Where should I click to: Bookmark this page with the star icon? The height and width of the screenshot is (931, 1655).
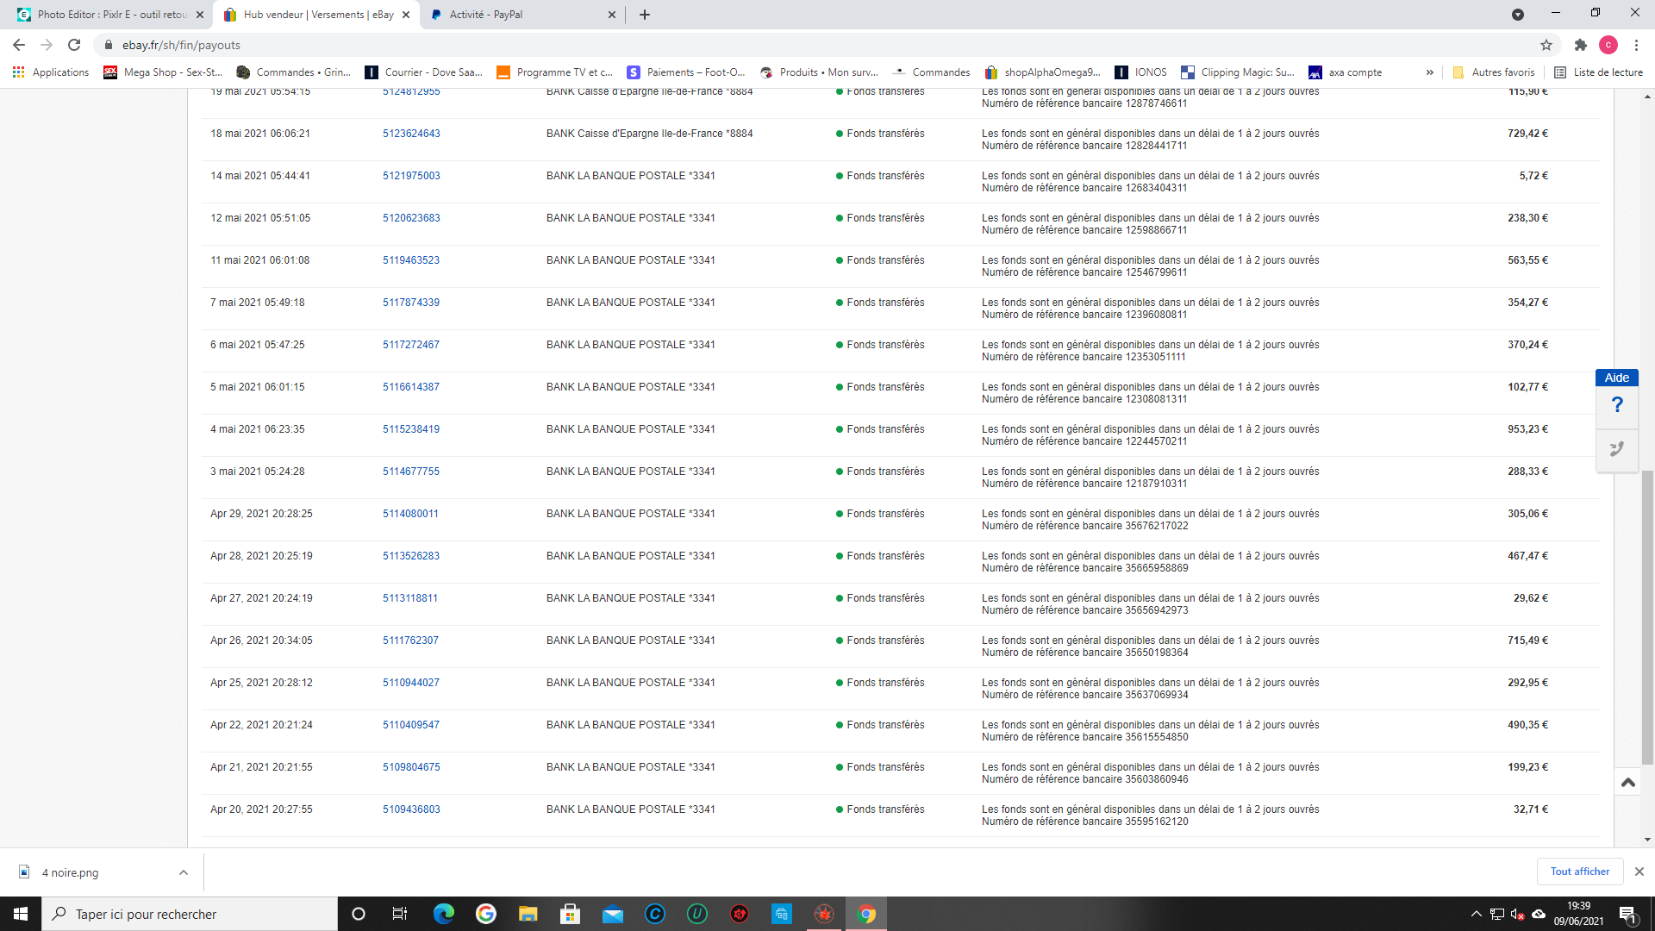pos(1546,45)
